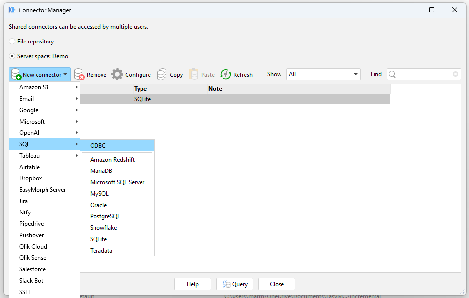Expand the Tableau submenu arrow

(76, 156)
